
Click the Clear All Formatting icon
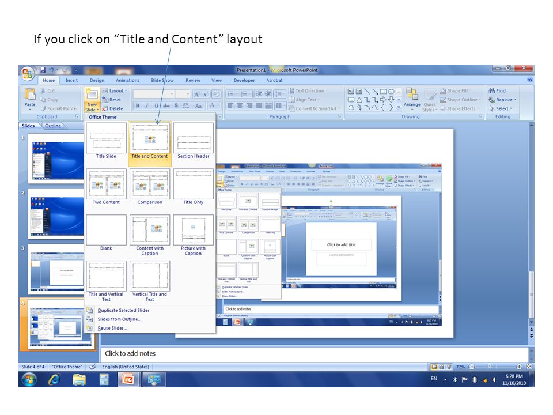click(x=216, y=94)
